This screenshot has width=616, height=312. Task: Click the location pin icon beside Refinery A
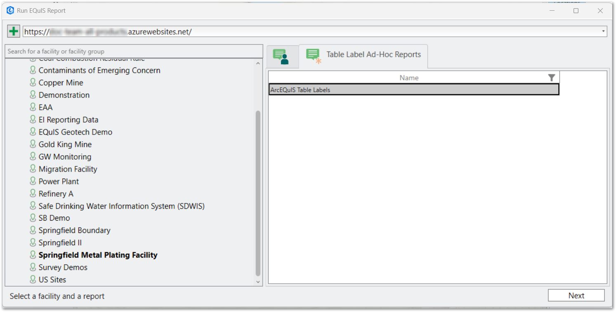click(x=33, y=193)
